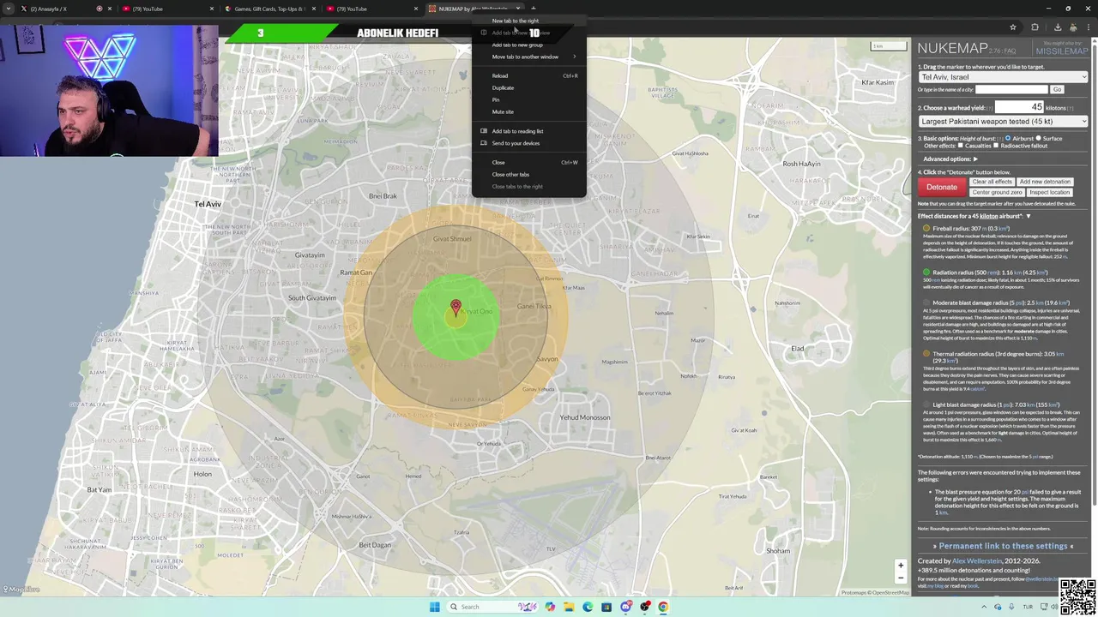1098x617 pixels.
Task: Open File Explorer from the taskbar
Action: pyautogui.click(x=569, y=607)
